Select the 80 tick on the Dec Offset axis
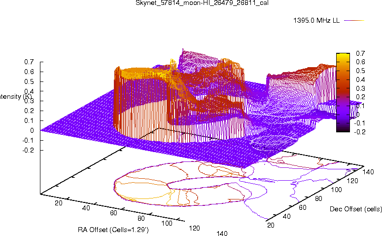This screenshot has width=382, height=236. coord(318,198)
